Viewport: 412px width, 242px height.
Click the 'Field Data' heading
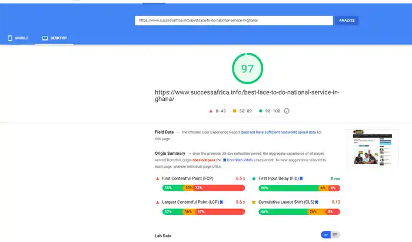[x=164, y=132]
